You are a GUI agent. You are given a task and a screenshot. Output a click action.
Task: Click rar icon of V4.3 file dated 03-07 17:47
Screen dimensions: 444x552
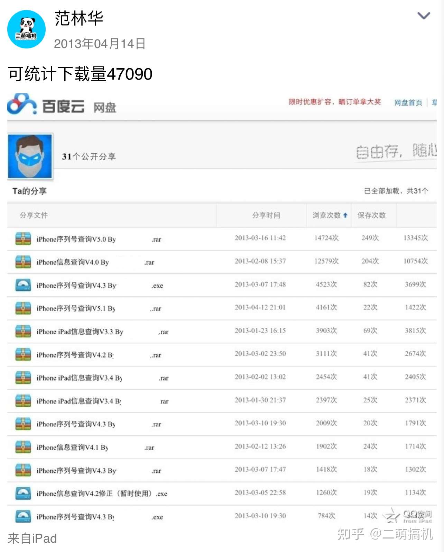[x=23, y=470]
